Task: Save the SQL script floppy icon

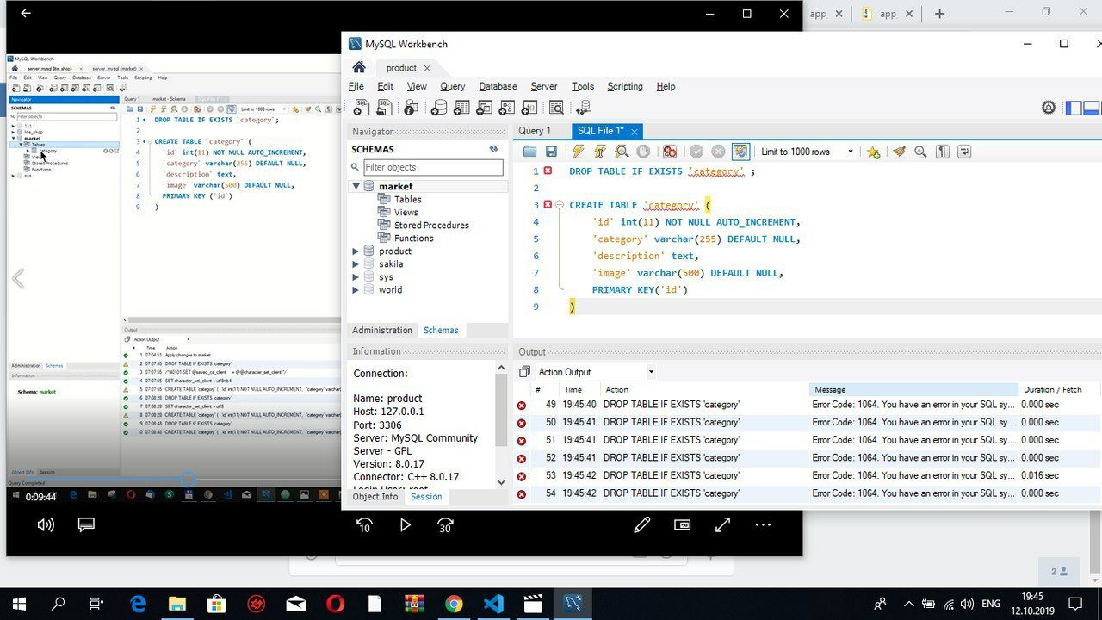Action: [551, 152]
